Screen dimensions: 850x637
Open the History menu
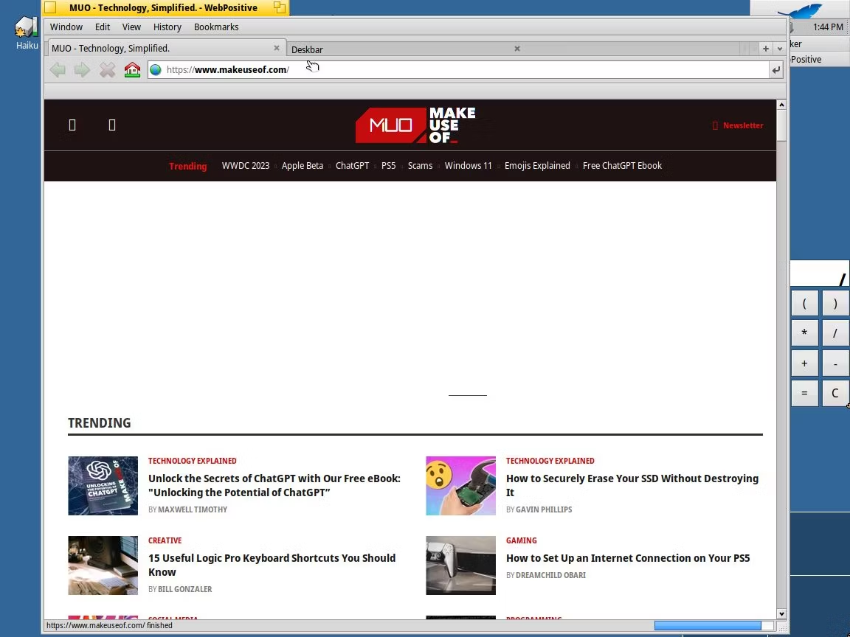point(167,27)
